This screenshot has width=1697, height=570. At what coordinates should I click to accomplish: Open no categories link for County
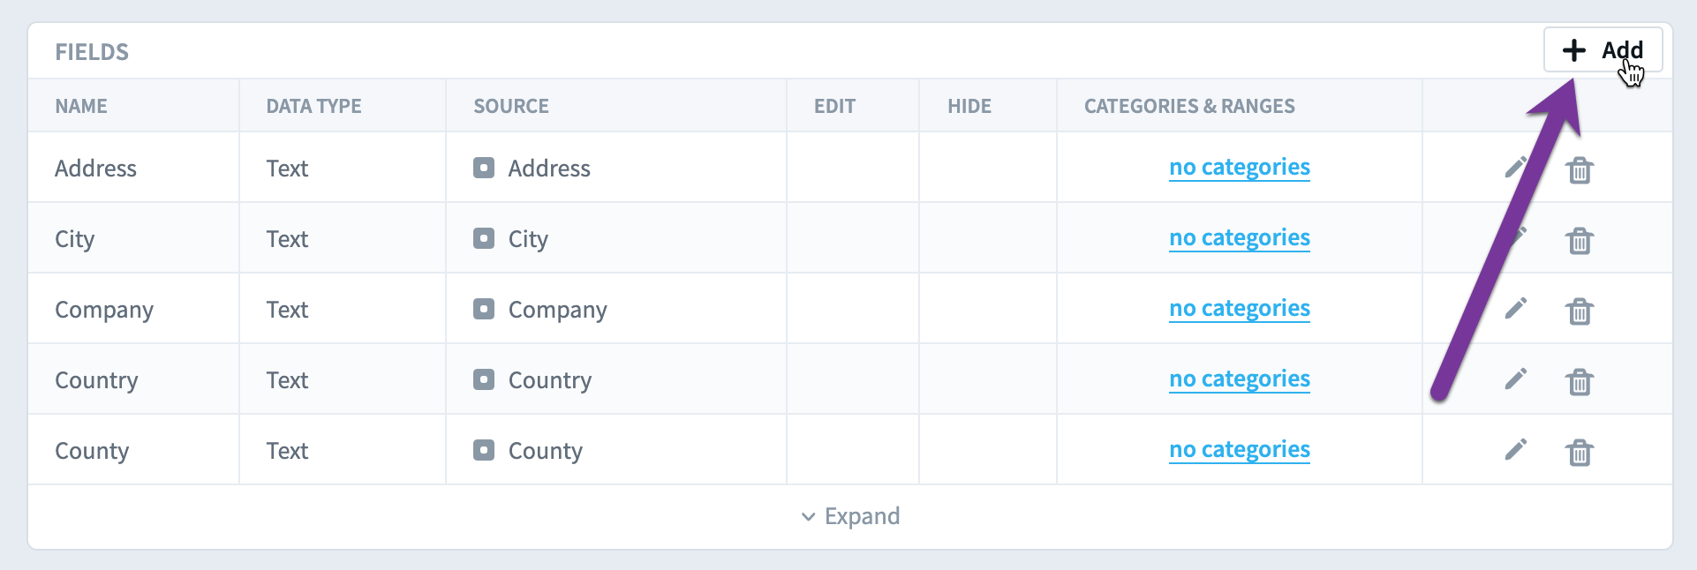point(1240,449)
